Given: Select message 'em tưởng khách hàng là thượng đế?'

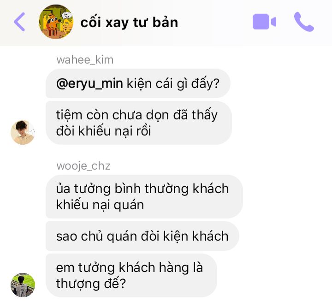Looking at the screenshot, I should (x=131, y=275).
